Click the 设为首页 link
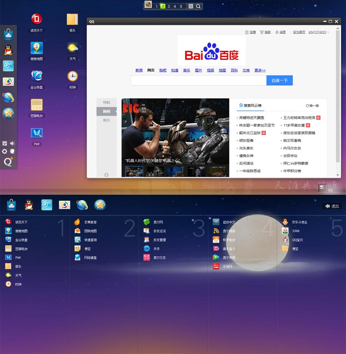Screen dimensions: 346x354 (x=299, y=32)
